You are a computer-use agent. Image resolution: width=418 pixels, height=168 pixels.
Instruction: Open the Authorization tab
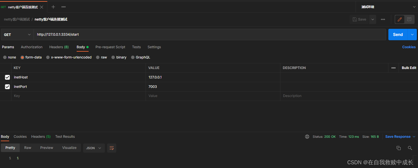click(x=32, y=47)
